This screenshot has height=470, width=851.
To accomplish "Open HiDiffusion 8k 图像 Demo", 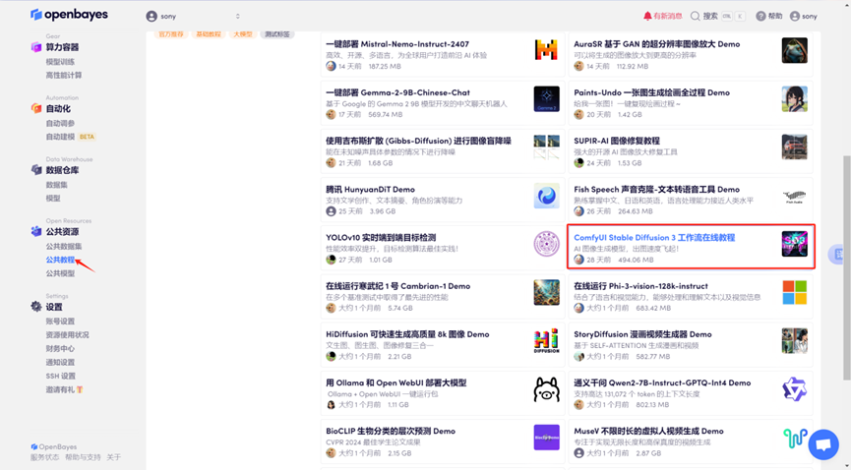I will coord(407,334).
